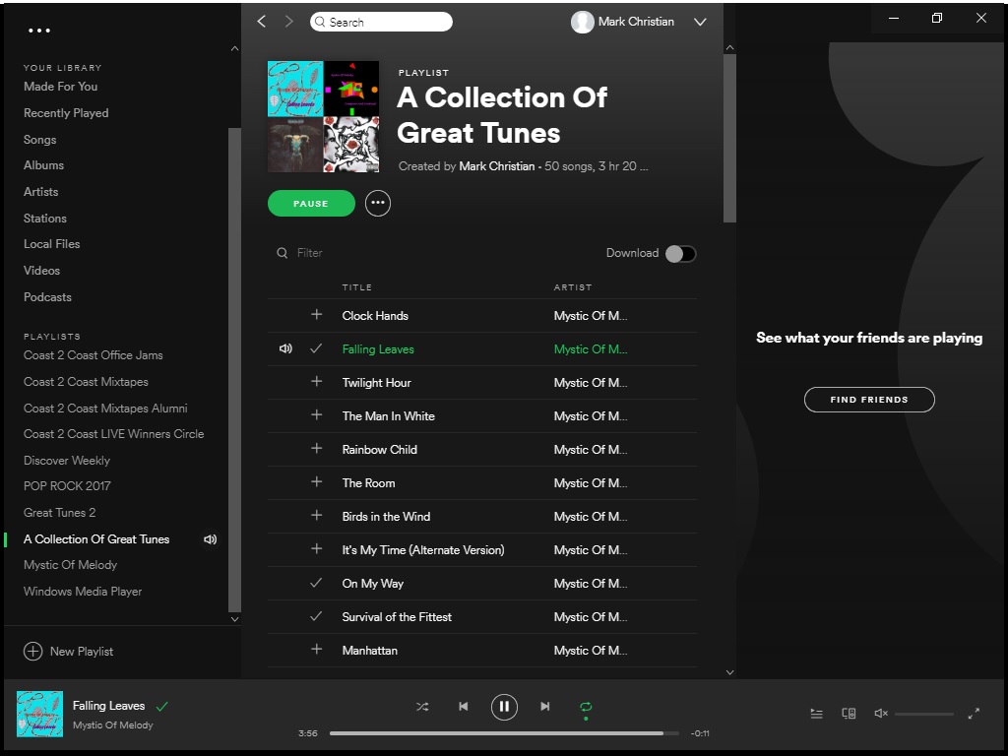Open POP ROCK 2017 playlist

[x=67, y=486]
